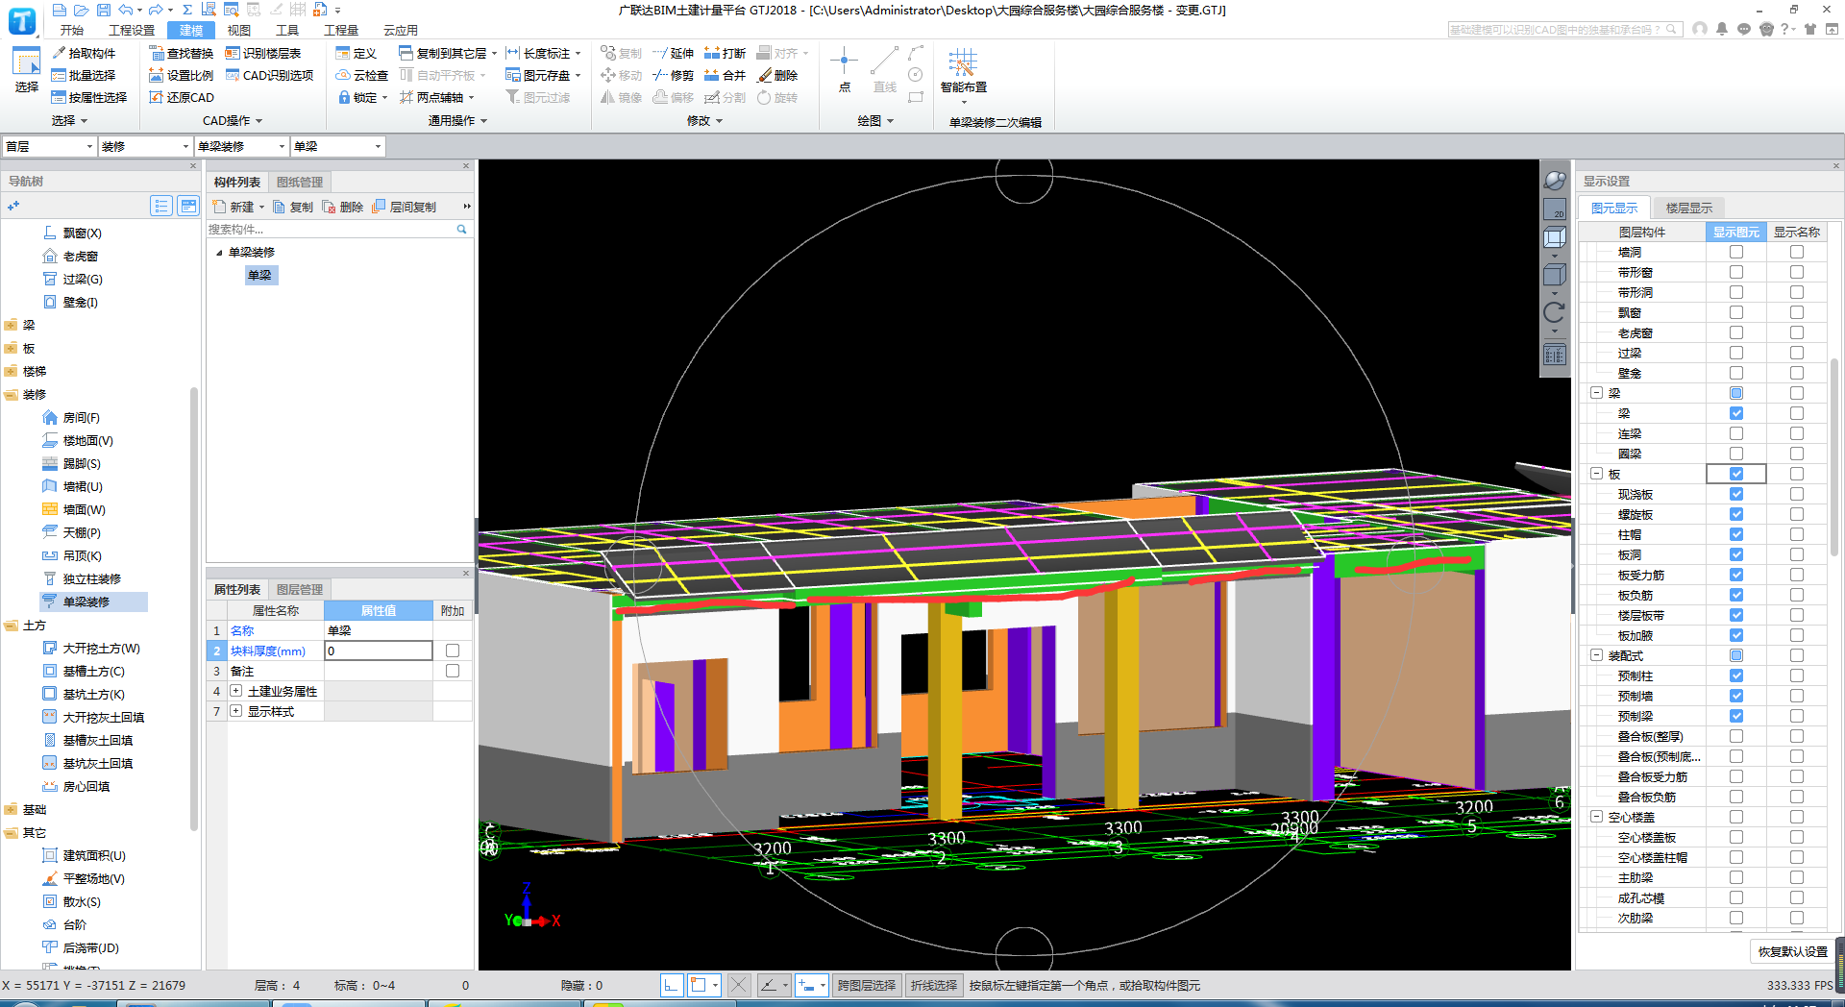Switch to 图纸管理 tab in component list
This screenshot has width=1845, height=1007.
[300, 182]
